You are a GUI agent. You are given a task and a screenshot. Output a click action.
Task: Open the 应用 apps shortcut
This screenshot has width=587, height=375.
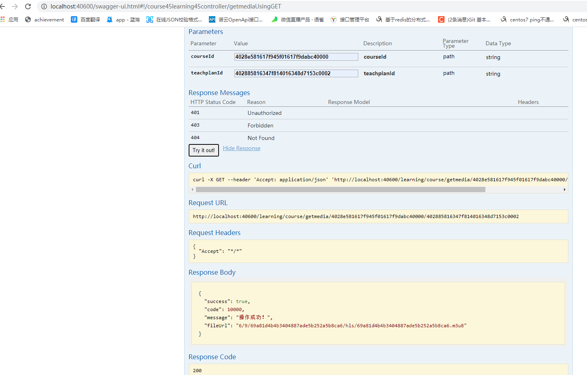coord(9,19)
